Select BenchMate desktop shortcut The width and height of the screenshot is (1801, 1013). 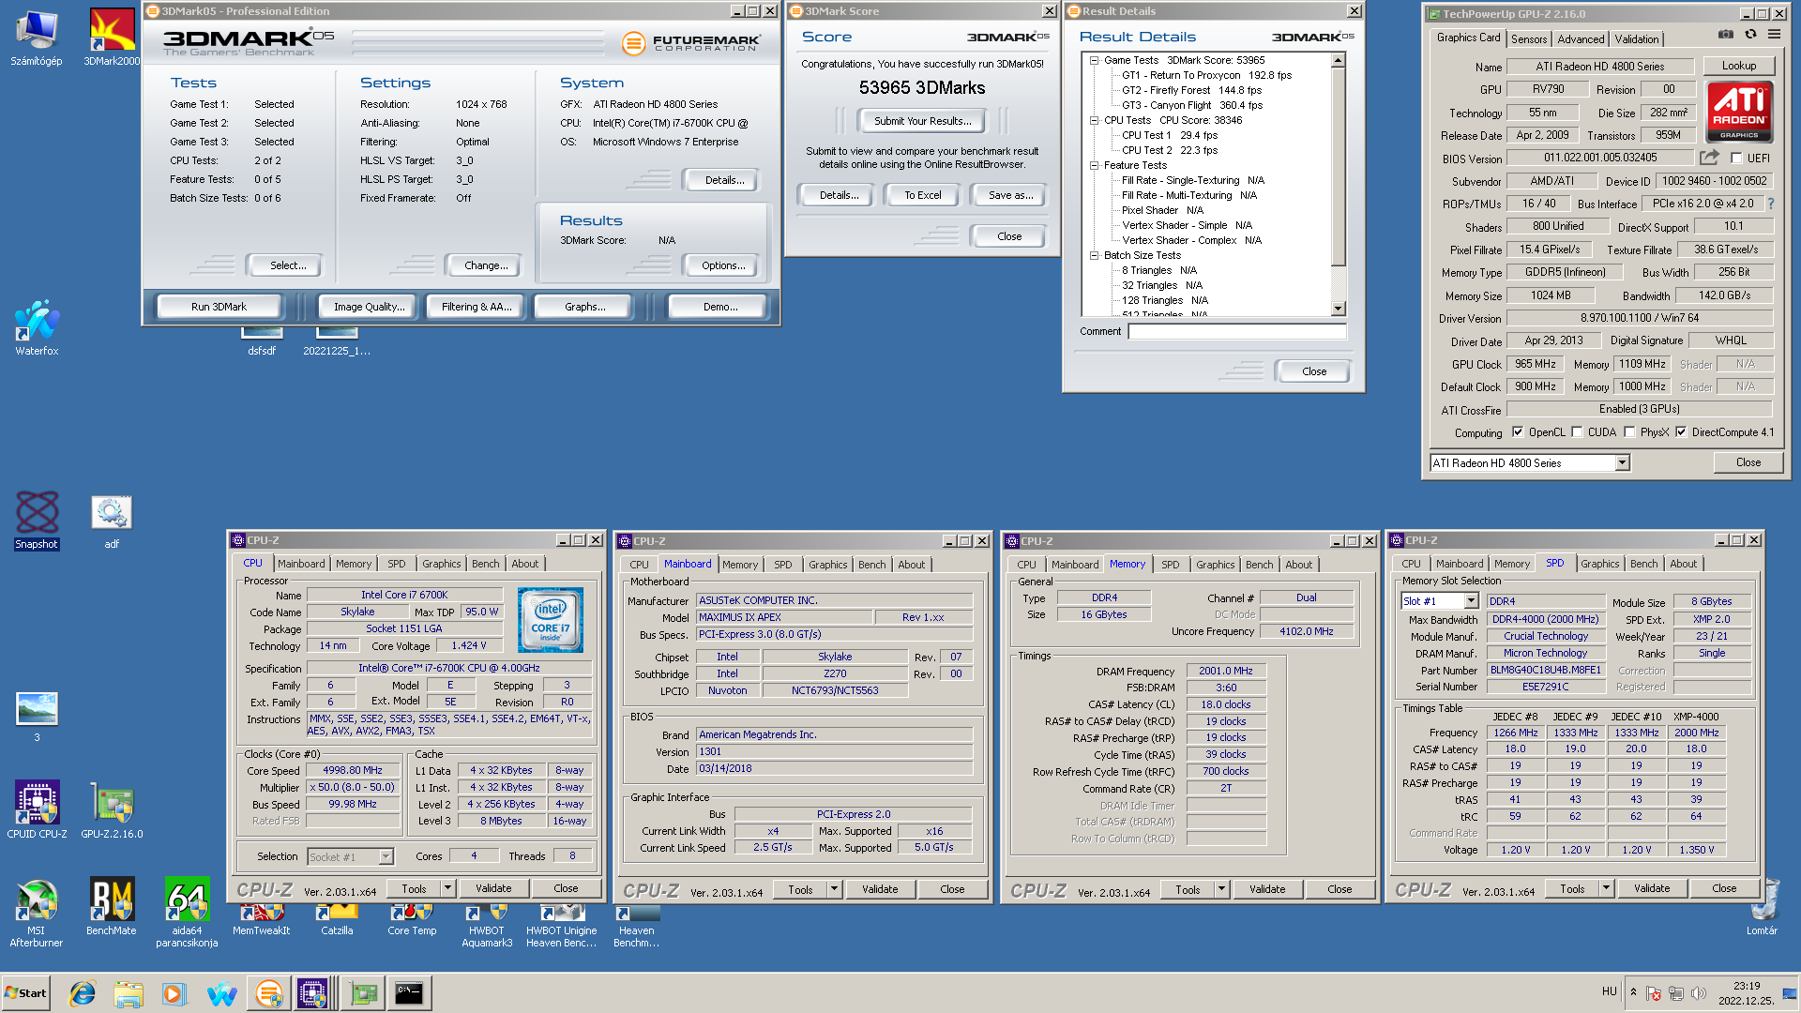pos(112,907)
